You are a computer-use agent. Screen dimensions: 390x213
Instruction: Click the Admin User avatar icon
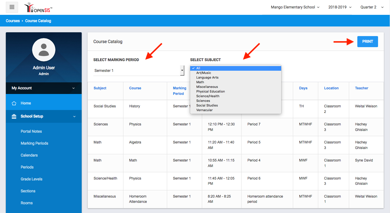(44, 50)
